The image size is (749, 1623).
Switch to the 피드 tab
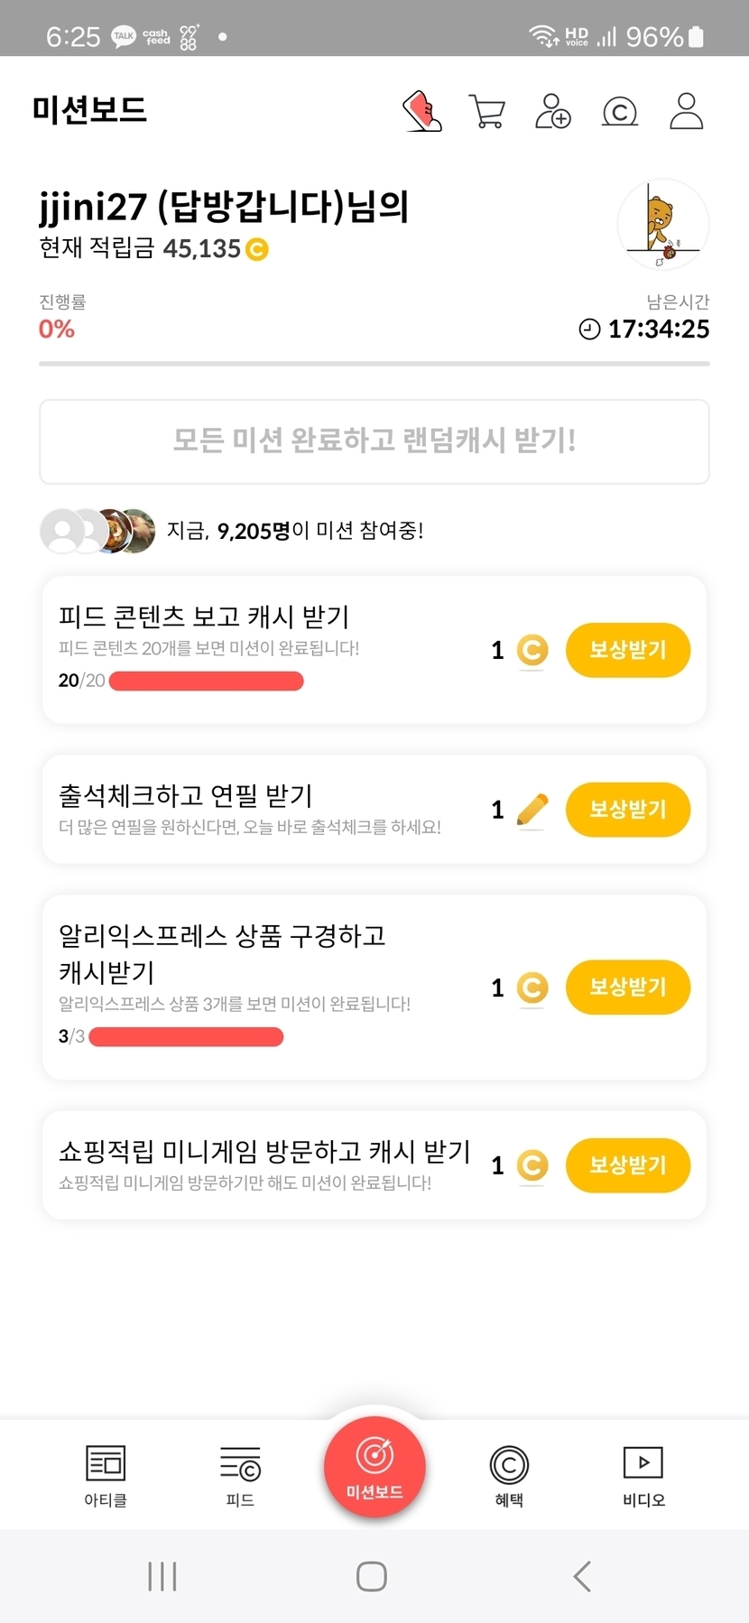point(240,1475)
